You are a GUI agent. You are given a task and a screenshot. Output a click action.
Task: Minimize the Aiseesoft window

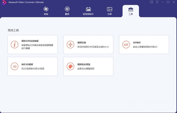(x=163, y=2)
